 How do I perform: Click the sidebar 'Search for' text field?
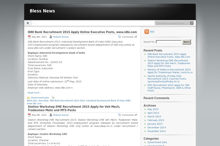pos(169,42)
